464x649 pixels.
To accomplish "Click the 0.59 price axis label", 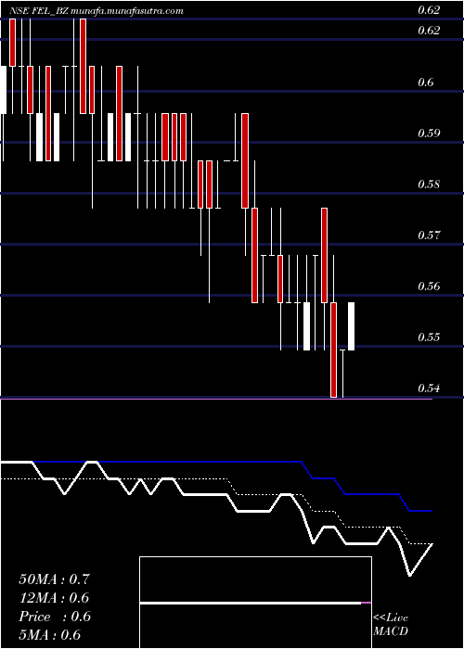I will (428, 134).
